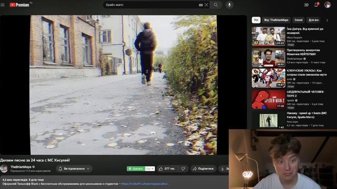Open КЛОУНСКИЕ УЖАСЫ video title
Image resolution: width=337 pixels, height=189 pixels.
[306, 72]
